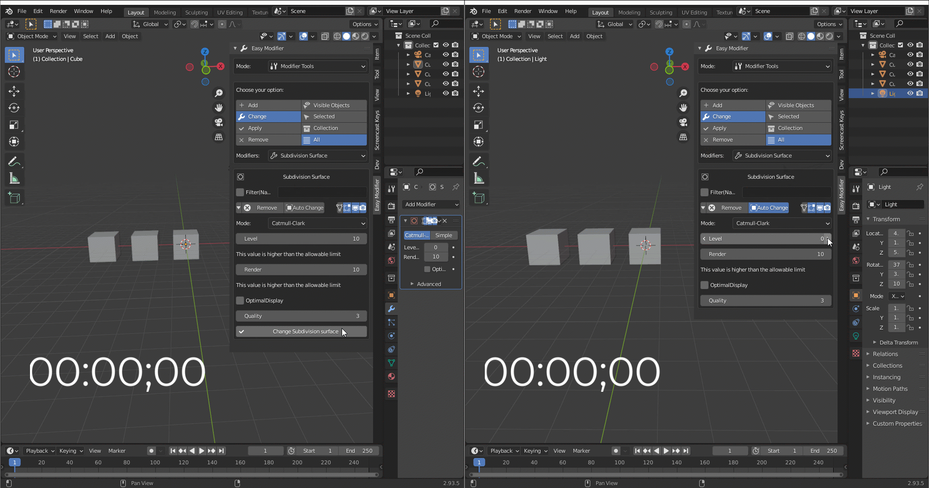Toggle visibility of the Light object

click(x=446, y=93)
